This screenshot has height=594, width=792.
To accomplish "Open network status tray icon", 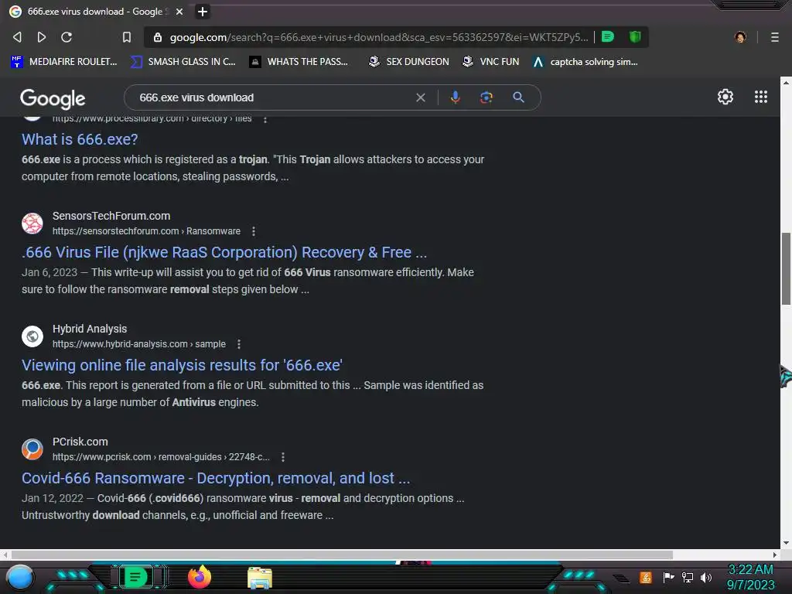I will 688,577.
